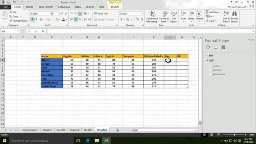Click the Cut scissors icon

pos(11,12)
